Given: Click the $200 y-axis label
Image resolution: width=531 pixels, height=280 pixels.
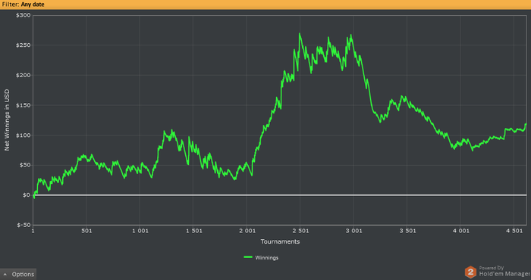Looking at the screenshot, I should point(24,76).
